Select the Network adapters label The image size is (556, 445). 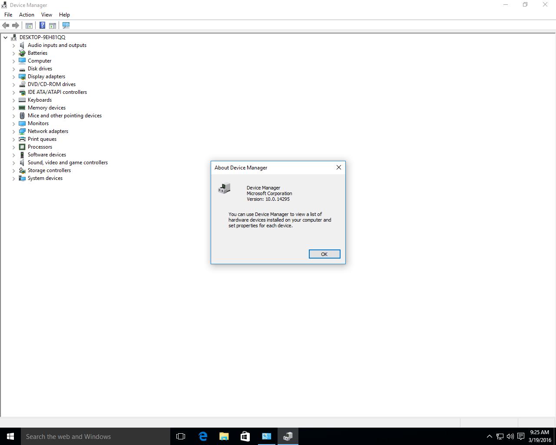(x=48, y=131)
